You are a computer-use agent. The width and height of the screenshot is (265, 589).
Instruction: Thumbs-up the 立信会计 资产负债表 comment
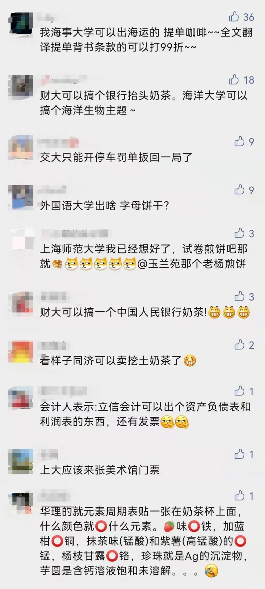[239, 391]
